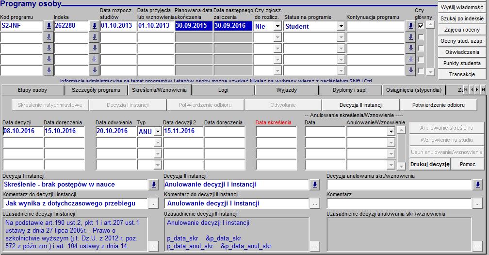
Task: Open editor button for Komentarz do decyzji I instancji
Action: [153, 204]
